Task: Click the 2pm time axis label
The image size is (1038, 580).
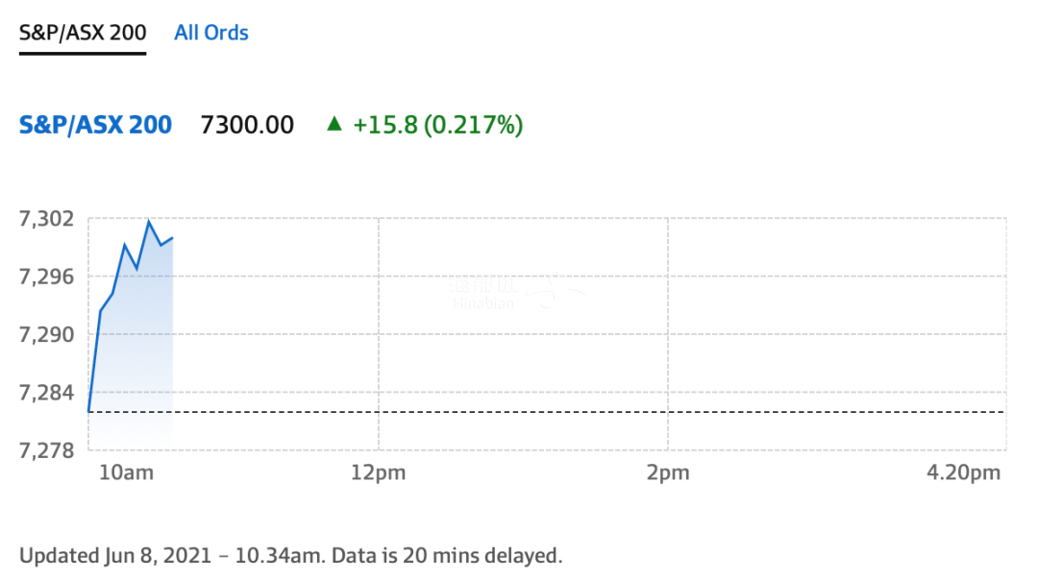Action: click(x=668, y=472)
